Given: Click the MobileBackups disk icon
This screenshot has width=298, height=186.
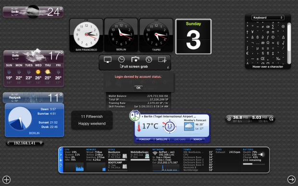Looking at the screenshot, I should coord(147,156).
